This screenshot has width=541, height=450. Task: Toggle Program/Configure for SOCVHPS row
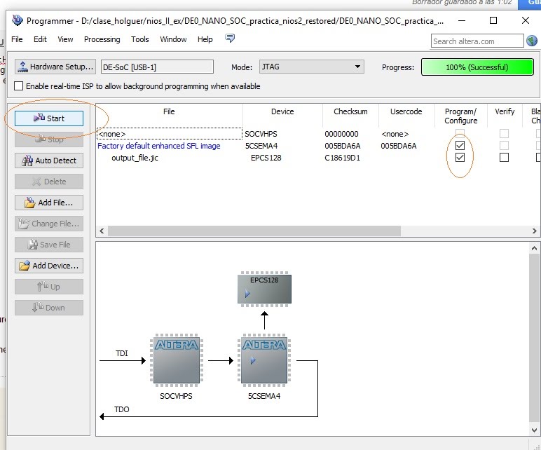click(x=460, y=134)
